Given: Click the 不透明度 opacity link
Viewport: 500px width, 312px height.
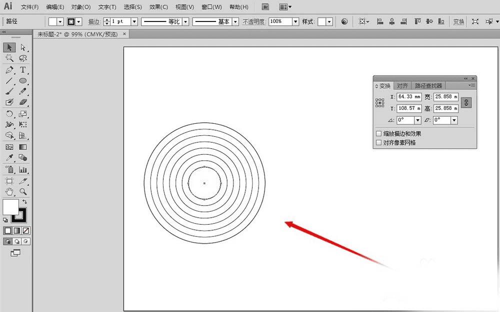Looking at the screenshot, I should point(254,21).
